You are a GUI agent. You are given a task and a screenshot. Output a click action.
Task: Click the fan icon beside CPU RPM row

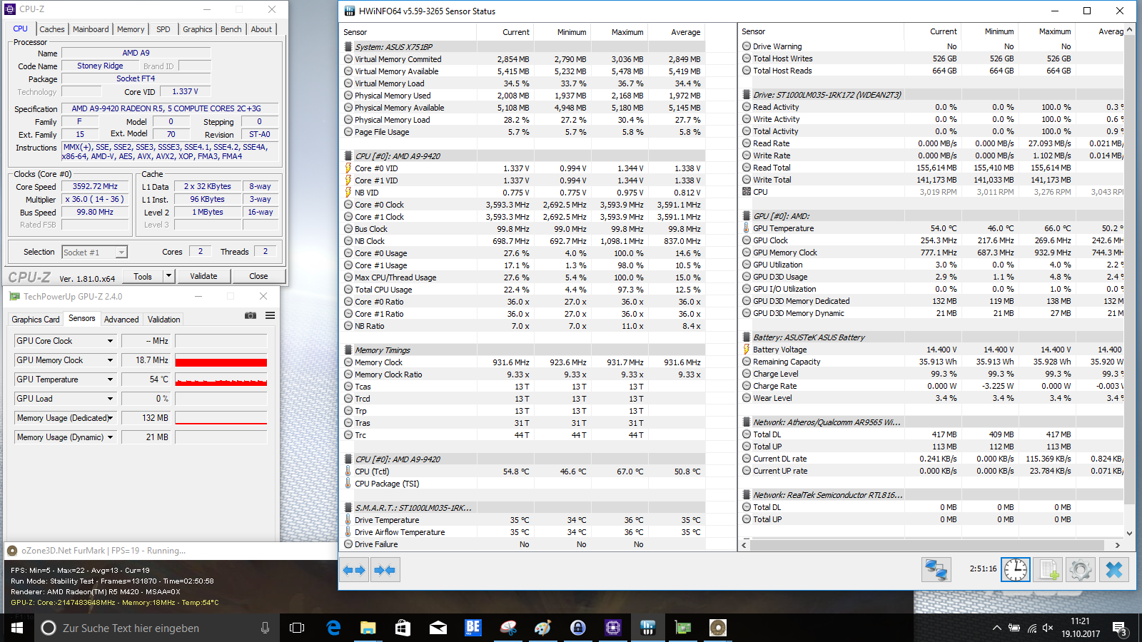coord(747,191)
